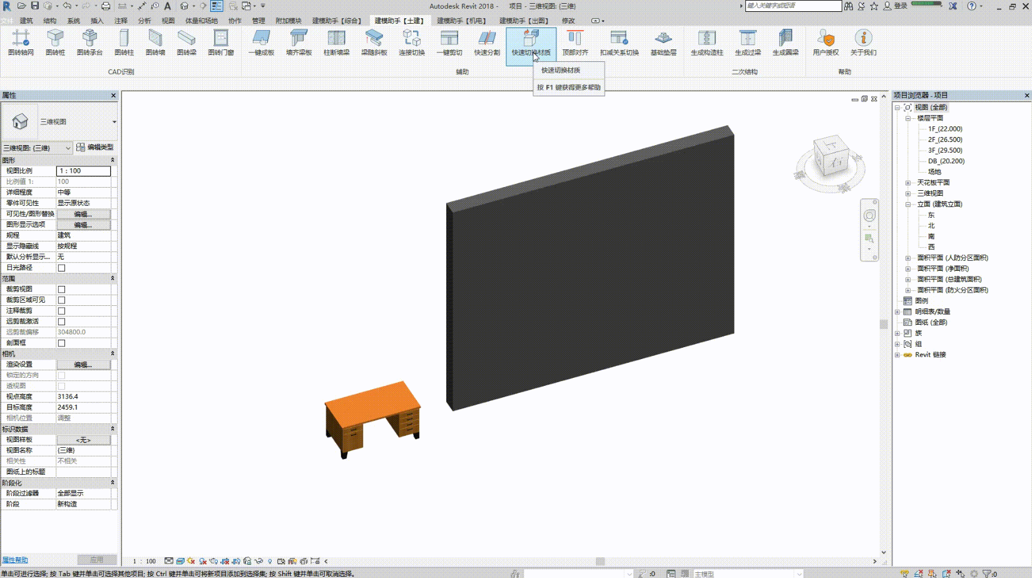The image size is (1032, 578).
Task: Click the 视图比例 1 : 100 field
Action: pyautogui.click(x=83, y=171)
